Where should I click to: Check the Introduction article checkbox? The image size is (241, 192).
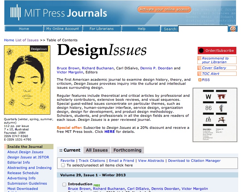pos(64,184)
